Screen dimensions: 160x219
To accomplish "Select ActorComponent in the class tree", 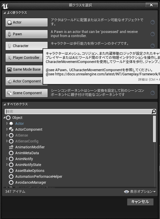I will [x=78, y=130].
